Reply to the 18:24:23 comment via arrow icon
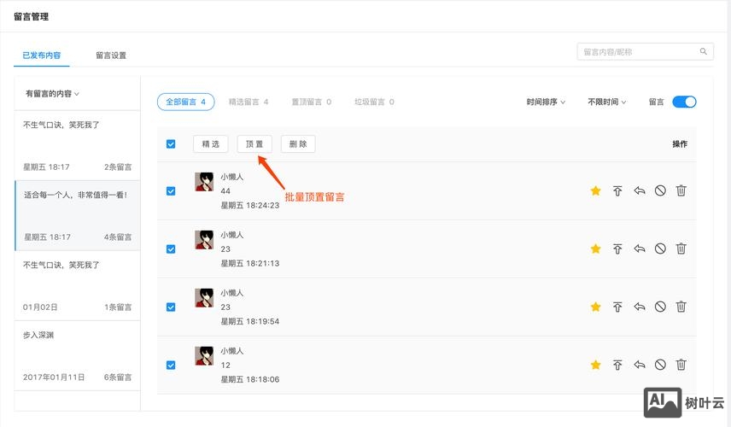 639,190
